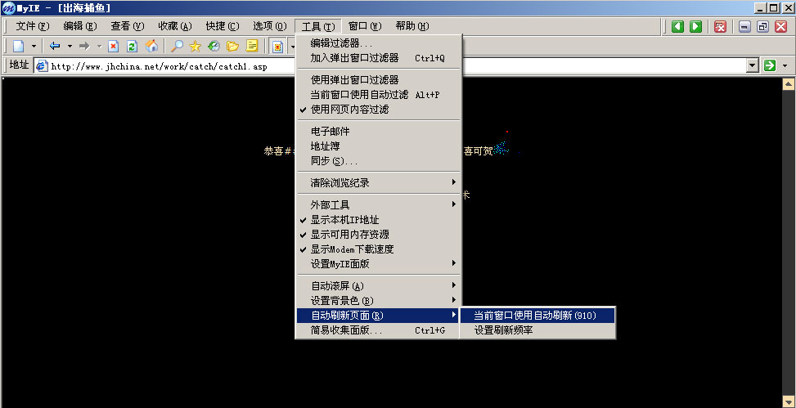Choose 电子邮件 from Tools menu

[378, 132]
